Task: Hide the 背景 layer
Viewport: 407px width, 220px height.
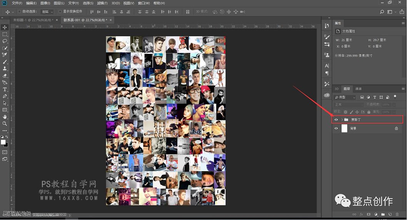Action: (x=336, y=128)
